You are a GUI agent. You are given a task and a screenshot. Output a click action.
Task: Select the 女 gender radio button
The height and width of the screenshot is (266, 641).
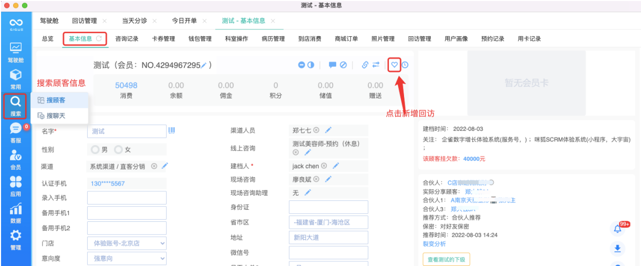click(x=118, y=150)
